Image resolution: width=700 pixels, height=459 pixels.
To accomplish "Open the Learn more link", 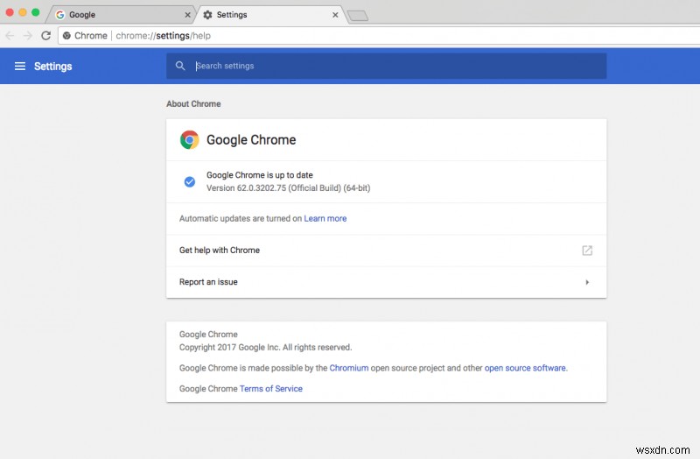I will [x=325, y=218].
